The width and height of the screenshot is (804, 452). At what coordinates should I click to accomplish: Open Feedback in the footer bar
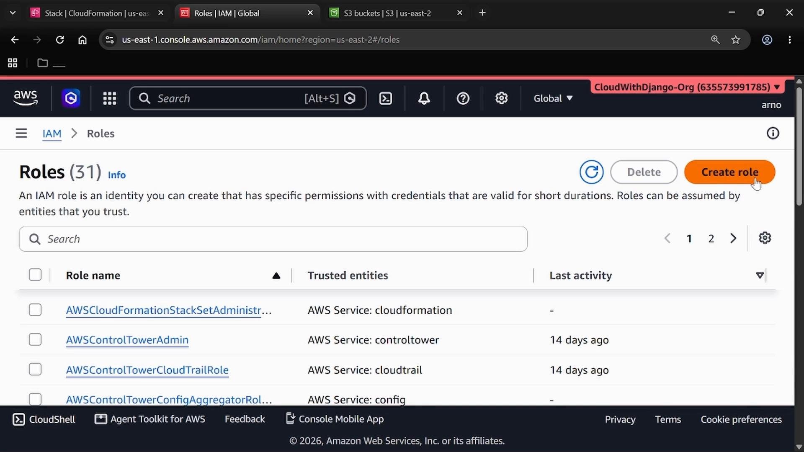tap(245, 419)
